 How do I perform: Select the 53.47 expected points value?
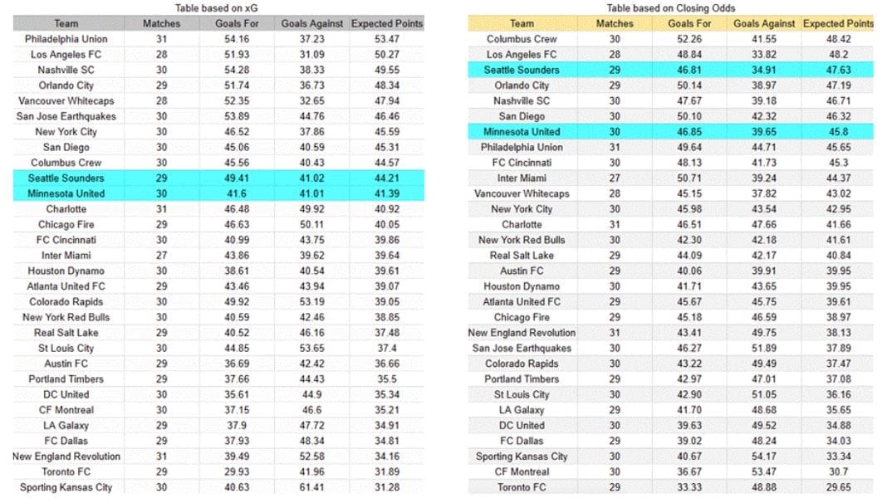point(387,39)
